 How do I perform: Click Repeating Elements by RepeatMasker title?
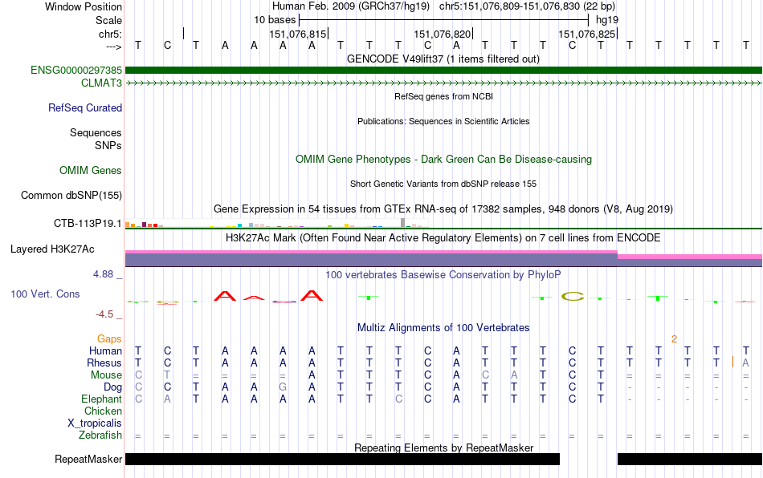443,448
